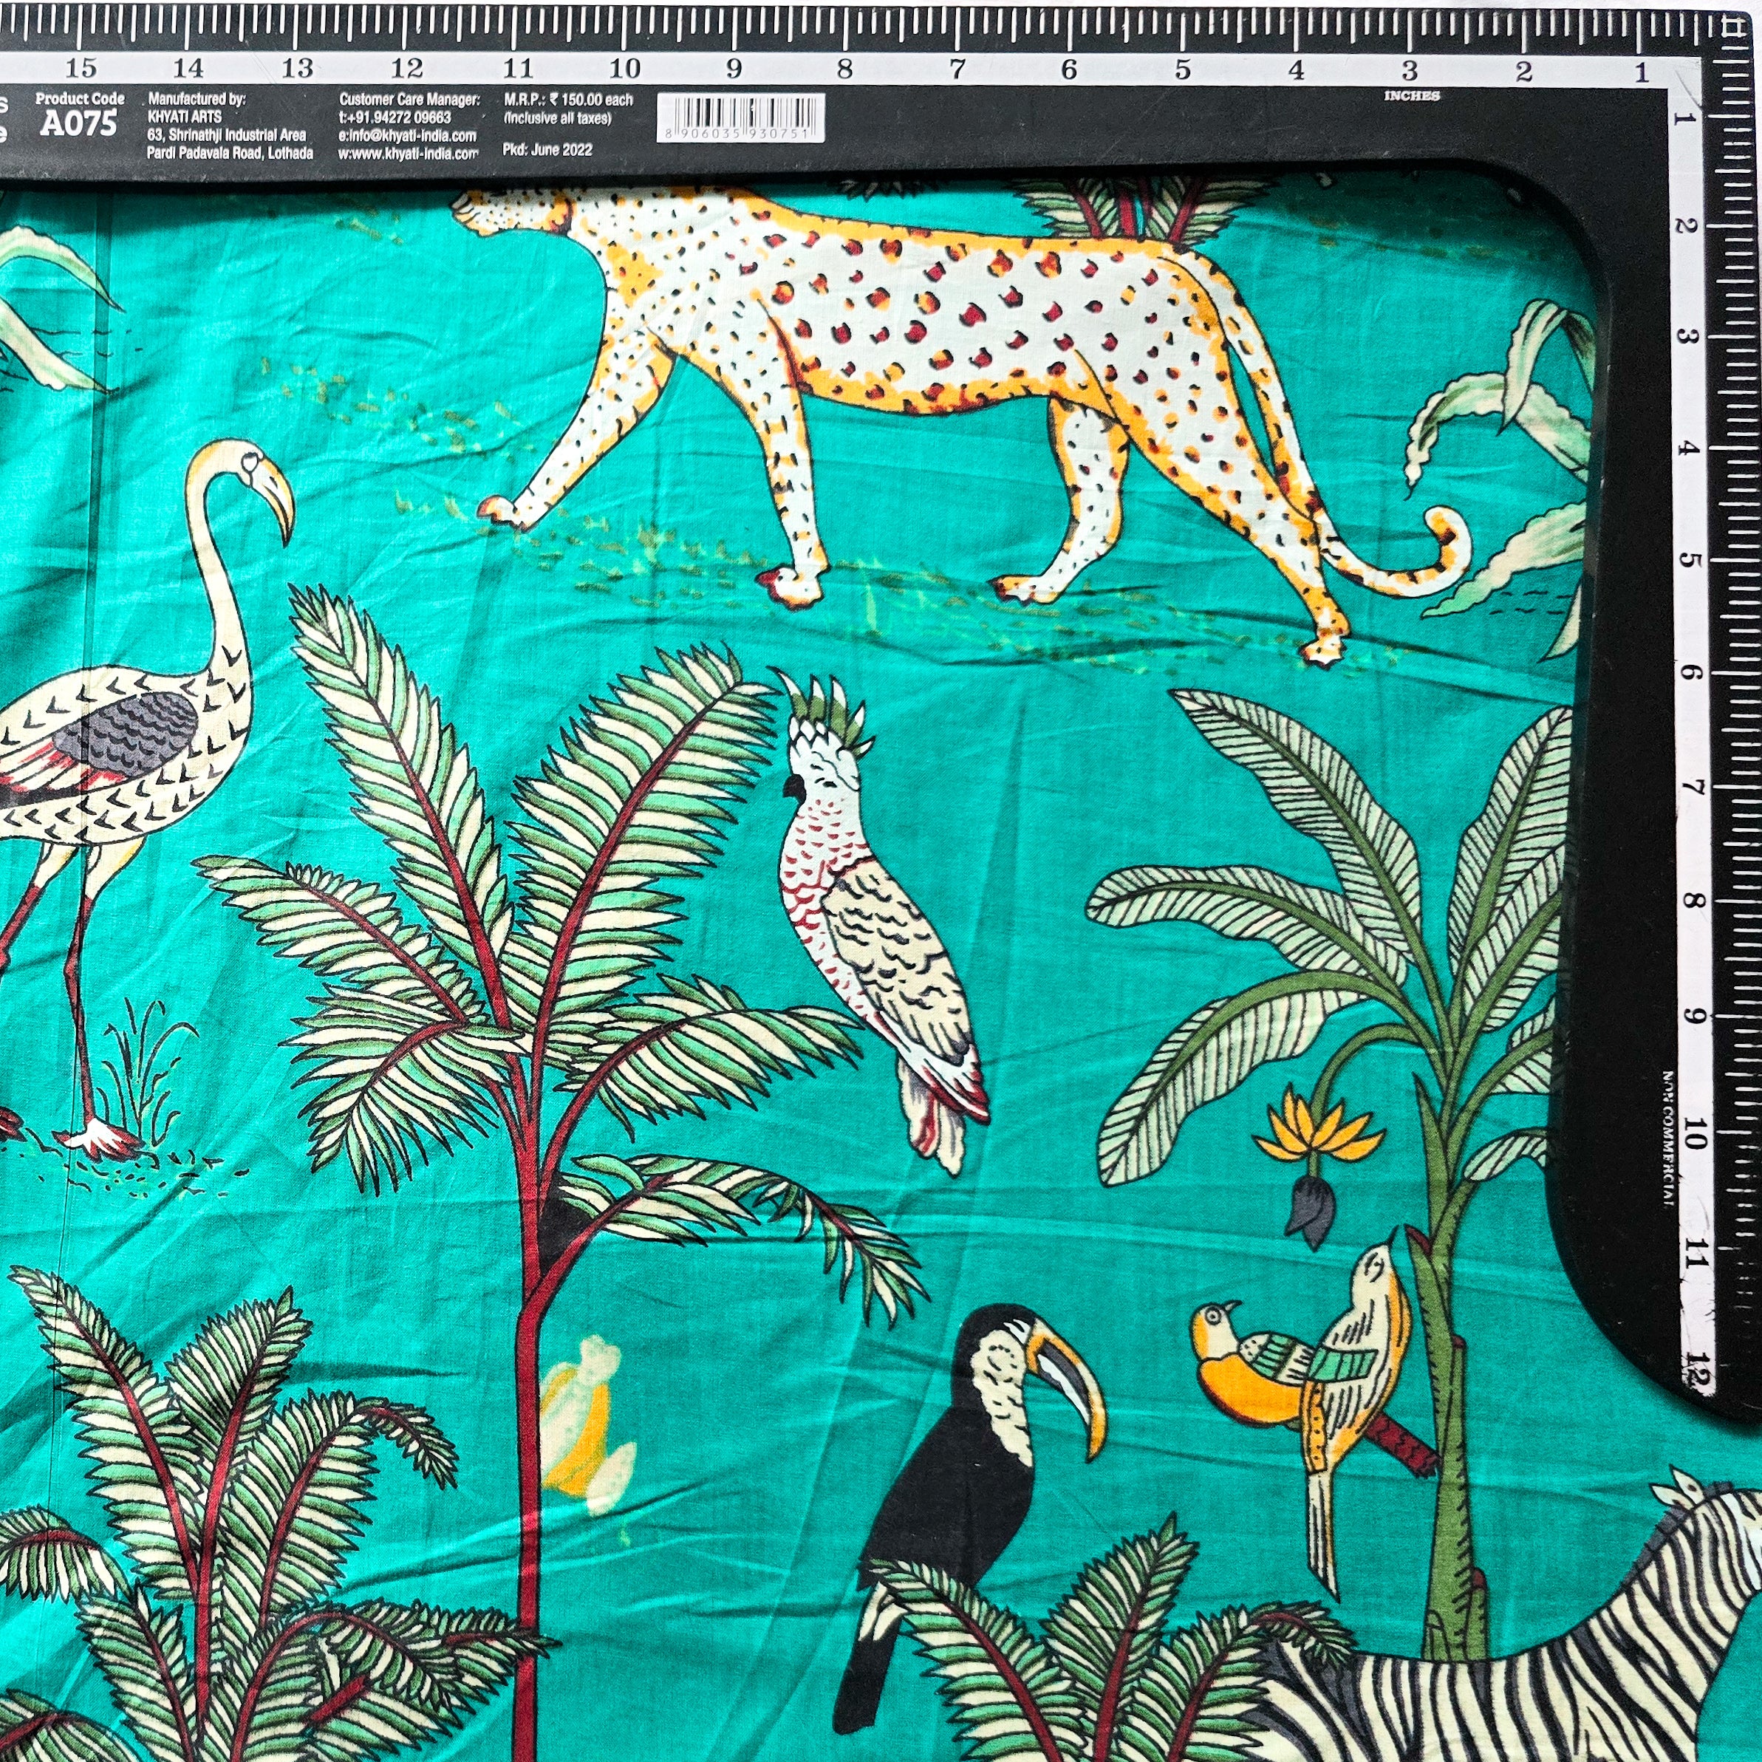Image resolution: width=1762 pixels, height=1762 pixels.
Task: Click the Pkd: June 2022 text
Action: pos(547,151)
